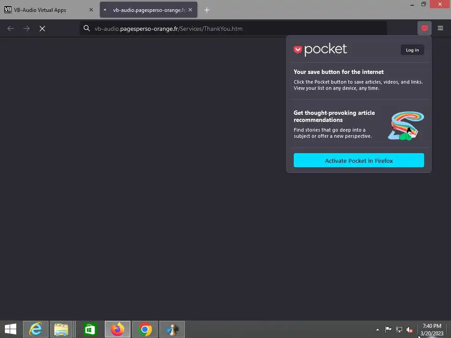
Task: Open Google Chrome from the taskbar
Action: [144, 329]
